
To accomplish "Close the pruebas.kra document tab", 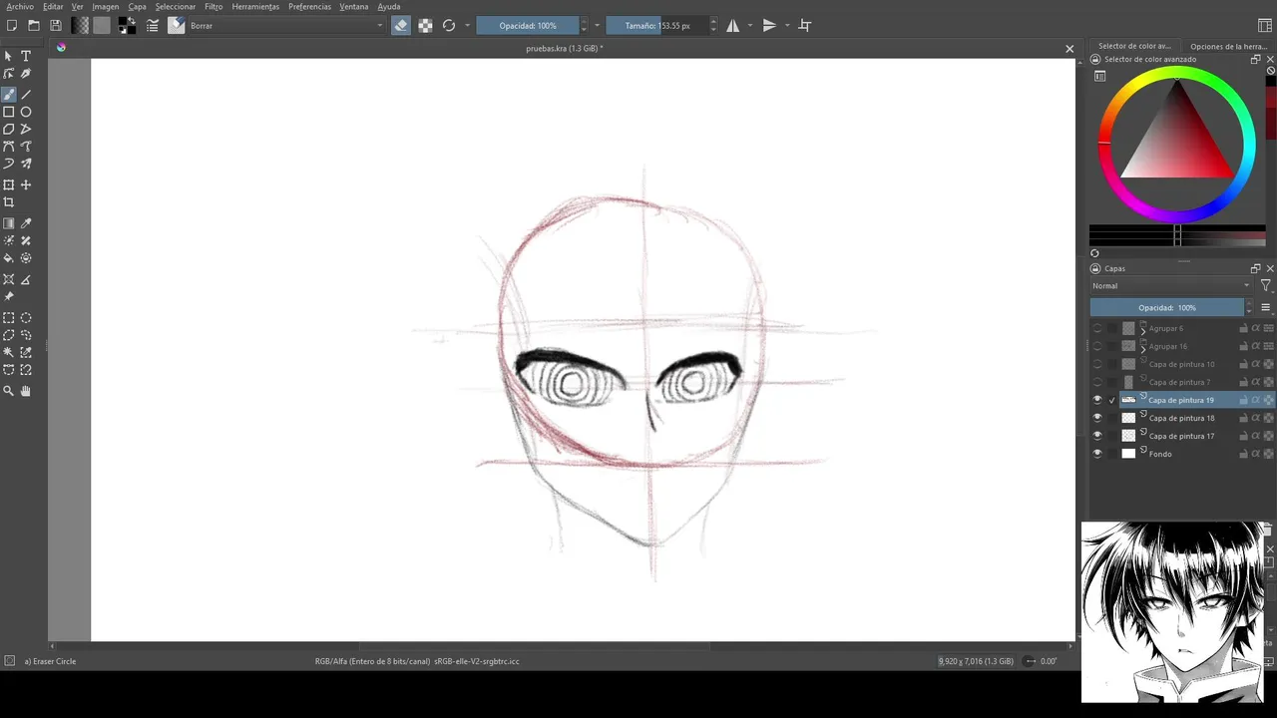I will pos(1069,48).
